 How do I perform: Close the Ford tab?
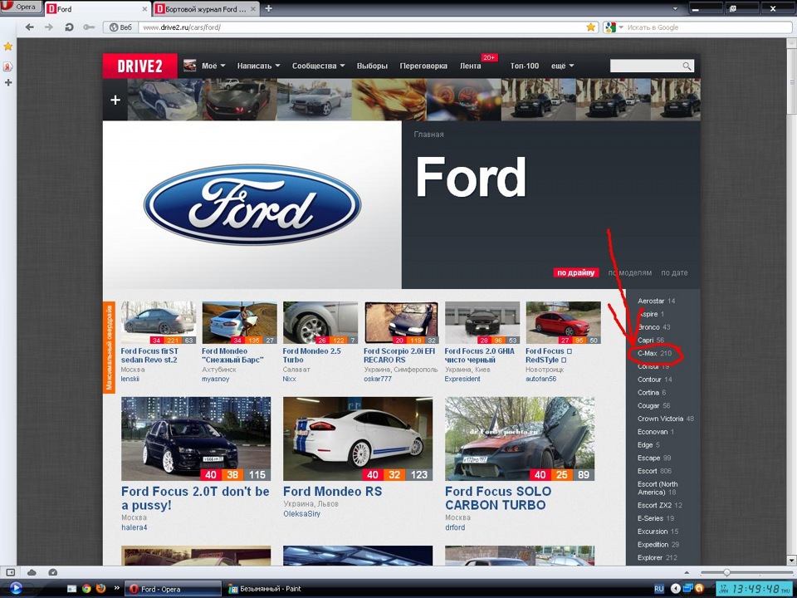(x=144, y=9)
